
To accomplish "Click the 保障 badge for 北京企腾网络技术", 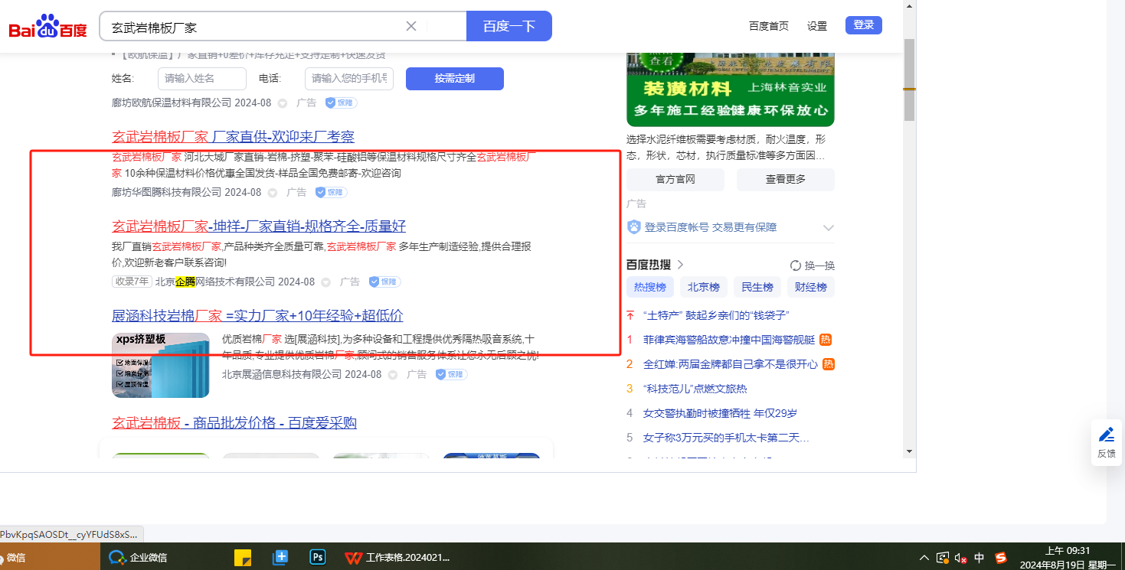I will coord(384,282).
